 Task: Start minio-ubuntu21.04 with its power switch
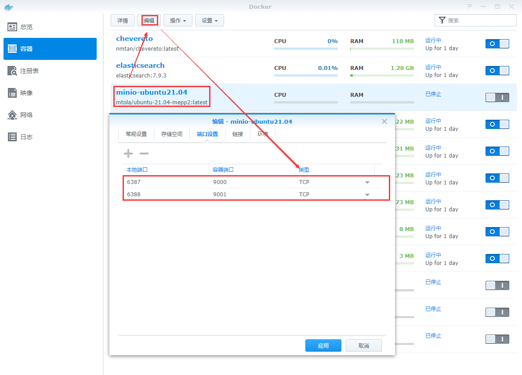[x=497, y=97]
